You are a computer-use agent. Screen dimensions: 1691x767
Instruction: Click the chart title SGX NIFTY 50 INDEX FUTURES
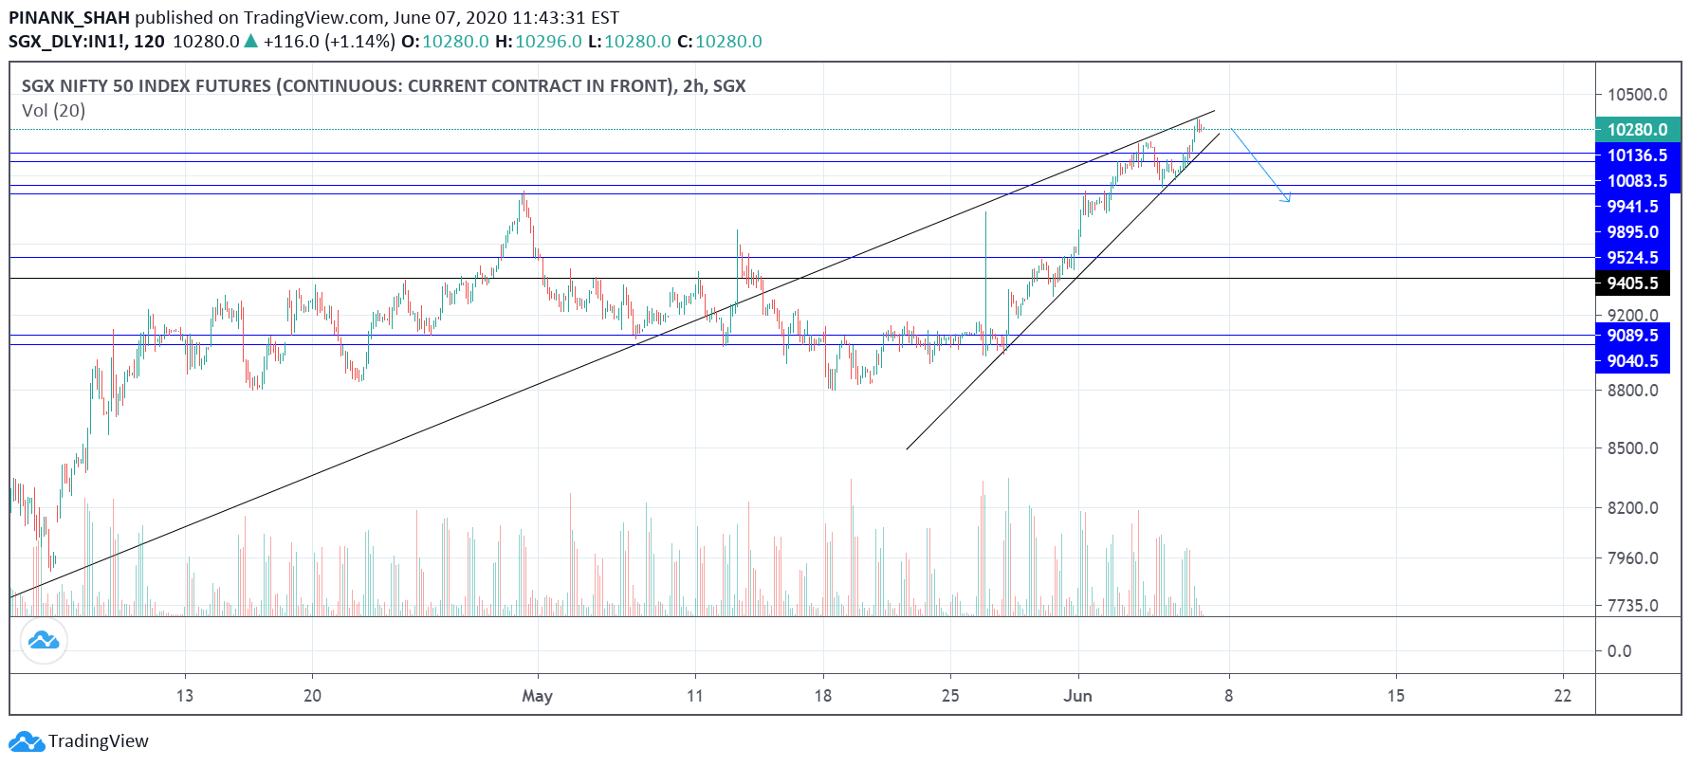(x=383, y=86)
